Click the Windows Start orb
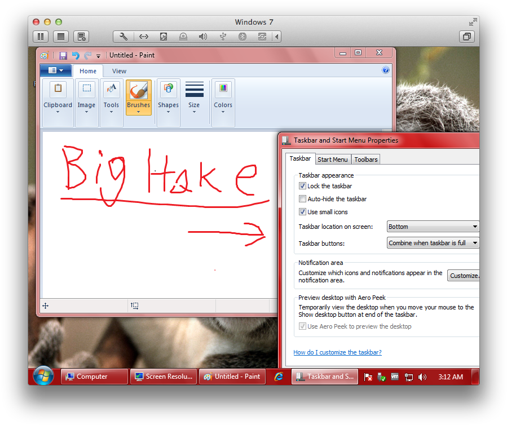 pos(43,376)
